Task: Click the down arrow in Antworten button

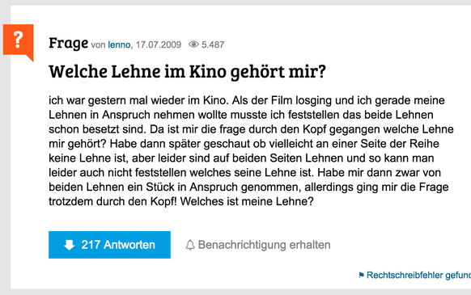Action: [x=69, y=245]
